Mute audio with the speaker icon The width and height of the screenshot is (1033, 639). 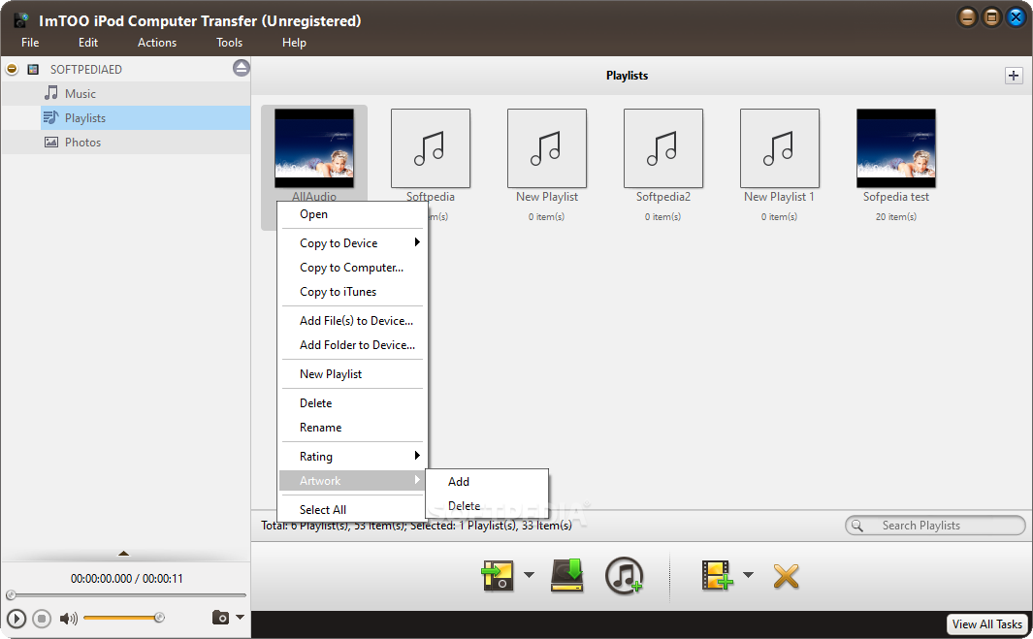(68, 619)
